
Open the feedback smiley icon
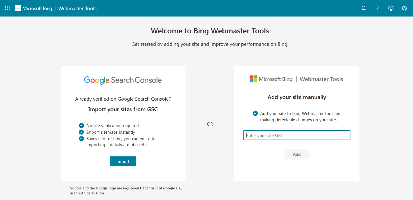[391, 8]
